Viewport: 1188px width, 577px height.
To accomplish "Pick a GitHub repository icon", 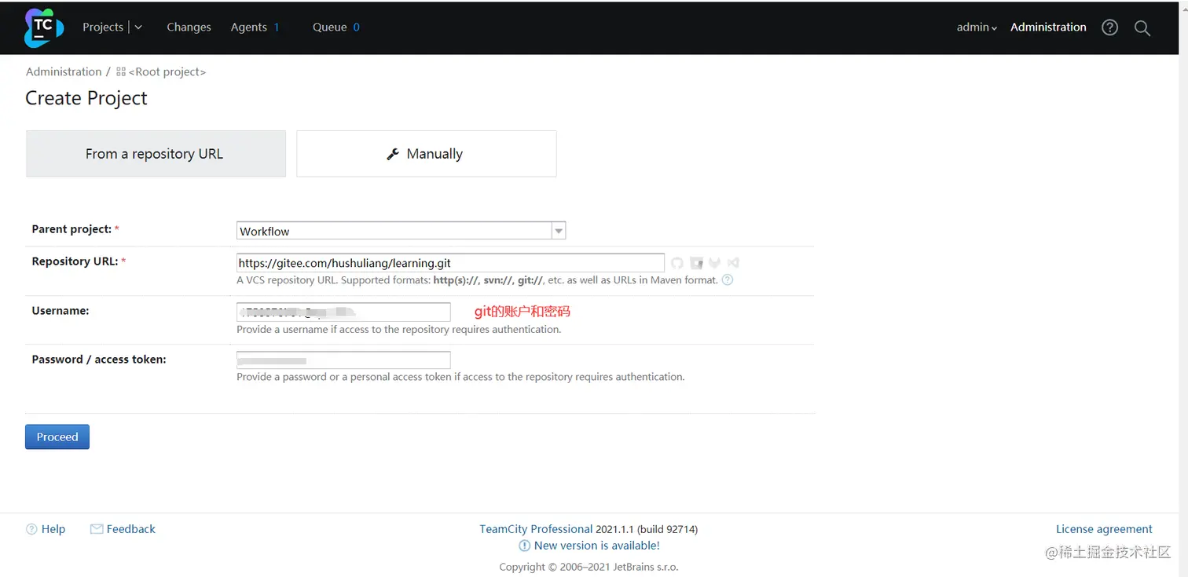I will [677, 263].
